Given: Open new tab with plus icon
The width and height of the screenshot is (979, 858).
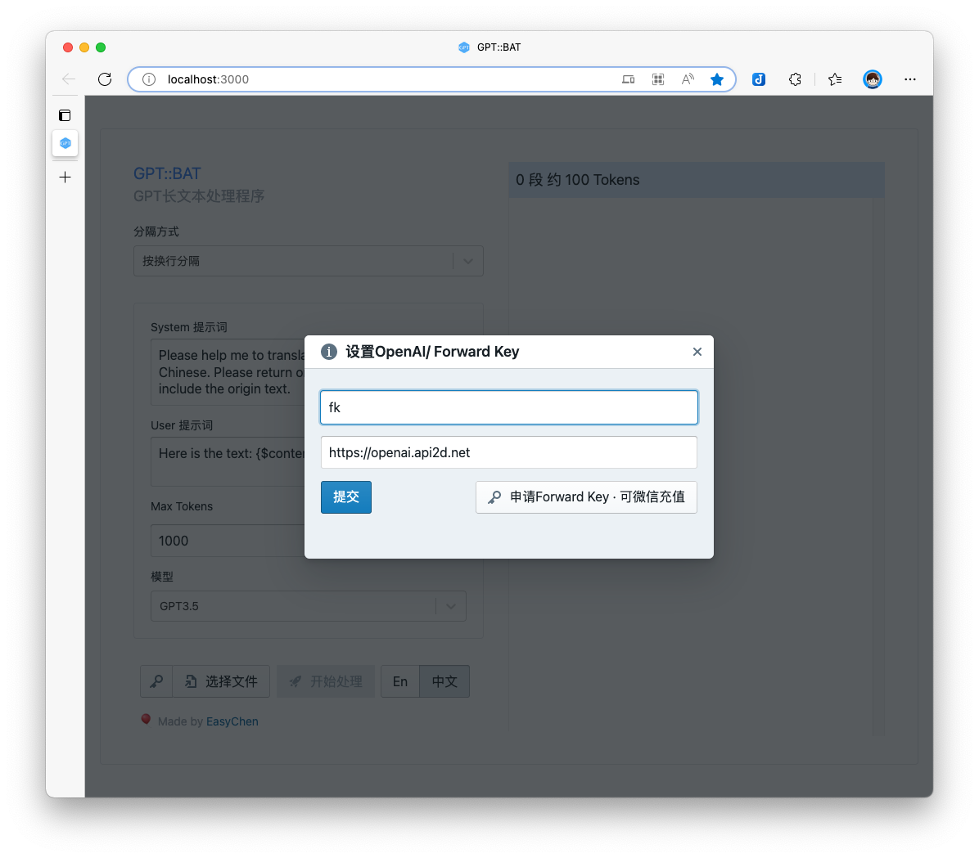Looking at the screenshot, I should (65, 177).
